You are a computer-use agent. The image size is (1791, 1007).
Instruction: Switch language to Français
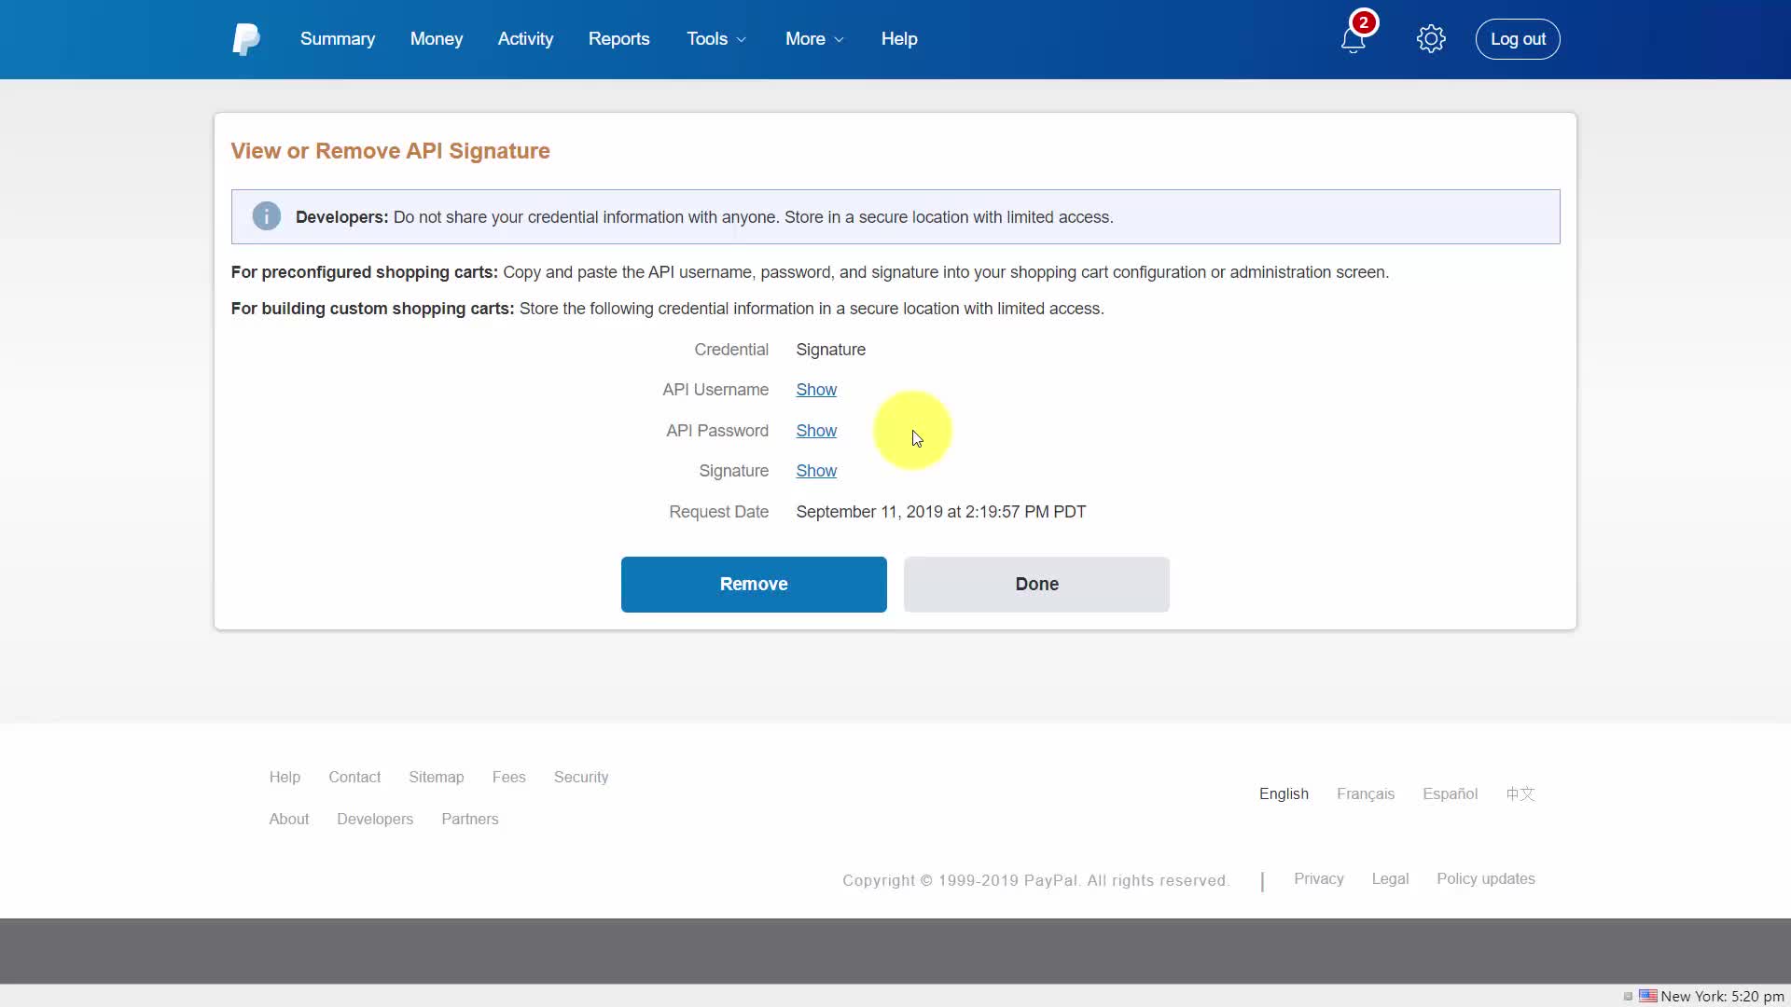click(1366, 794)
